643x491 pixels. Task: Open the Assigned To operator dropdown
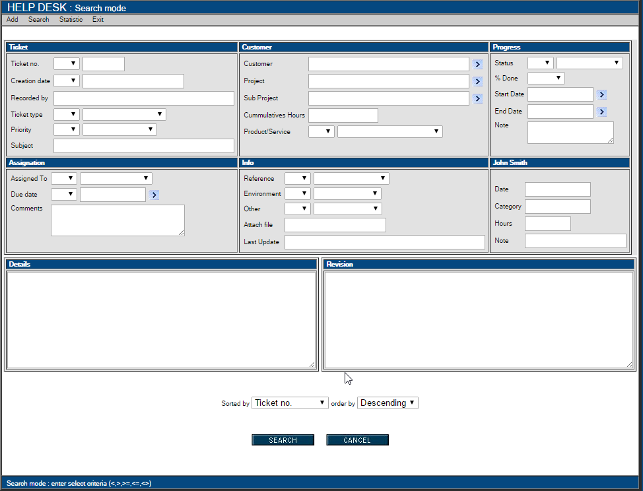[64, 178]
